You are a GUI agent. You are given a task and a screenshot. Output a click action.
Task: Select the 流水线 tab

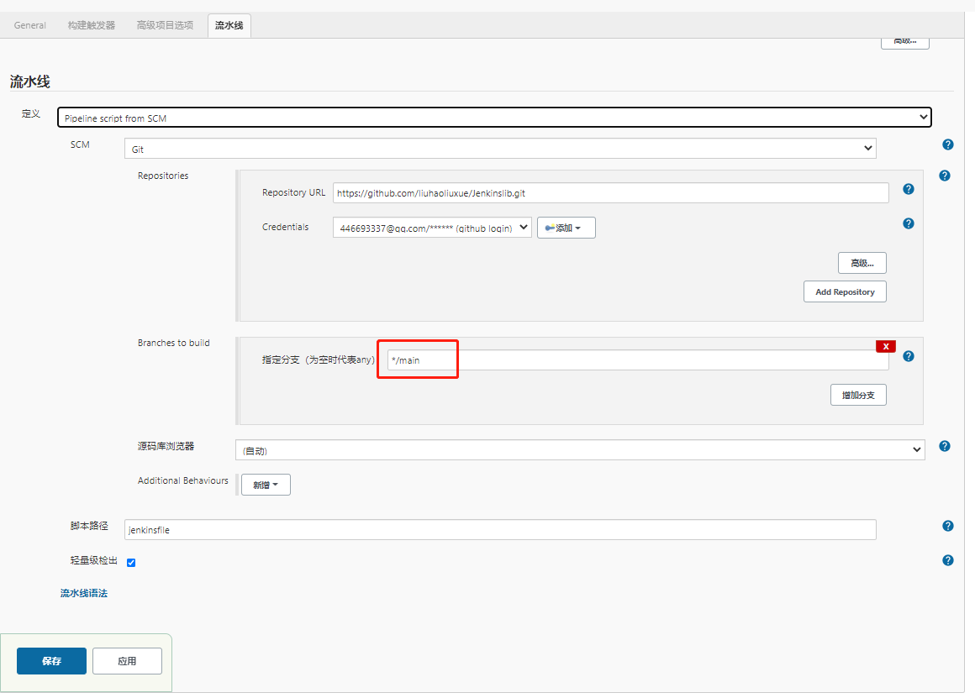pyautogui.click(x=229, y=25)
